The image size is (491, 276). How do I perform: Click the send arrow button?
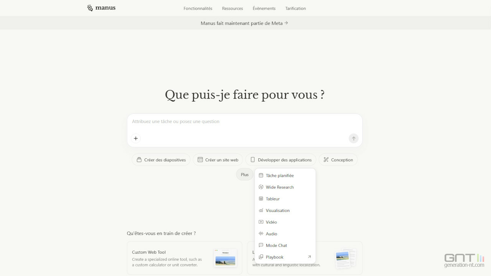pos(353,138)
